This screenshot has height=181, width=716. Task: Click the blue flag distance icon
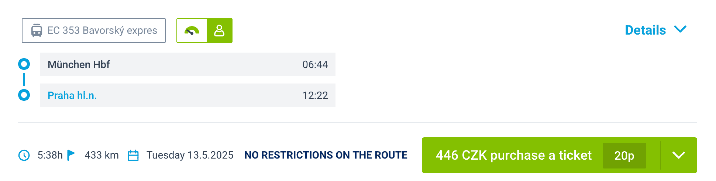click(x=71, y=155)
